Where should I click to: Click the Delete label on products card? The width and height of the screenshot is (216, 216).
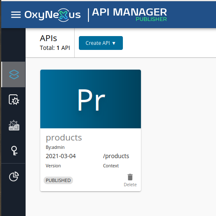point(130,185)
